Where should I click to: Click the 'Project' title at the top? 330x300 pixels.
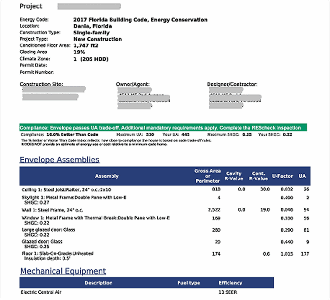coord(31,6)
